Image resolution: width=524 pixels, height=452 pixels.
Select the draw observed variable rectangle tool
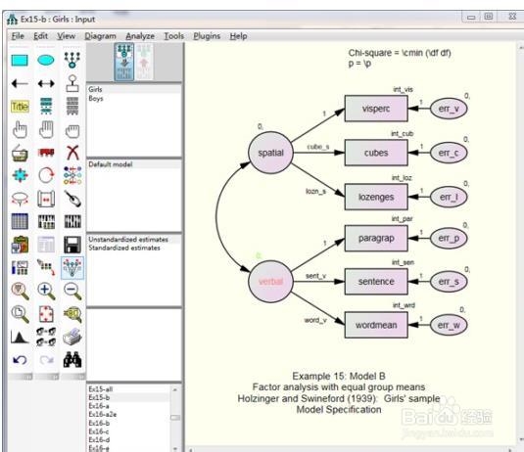click(x=20, y=61)
